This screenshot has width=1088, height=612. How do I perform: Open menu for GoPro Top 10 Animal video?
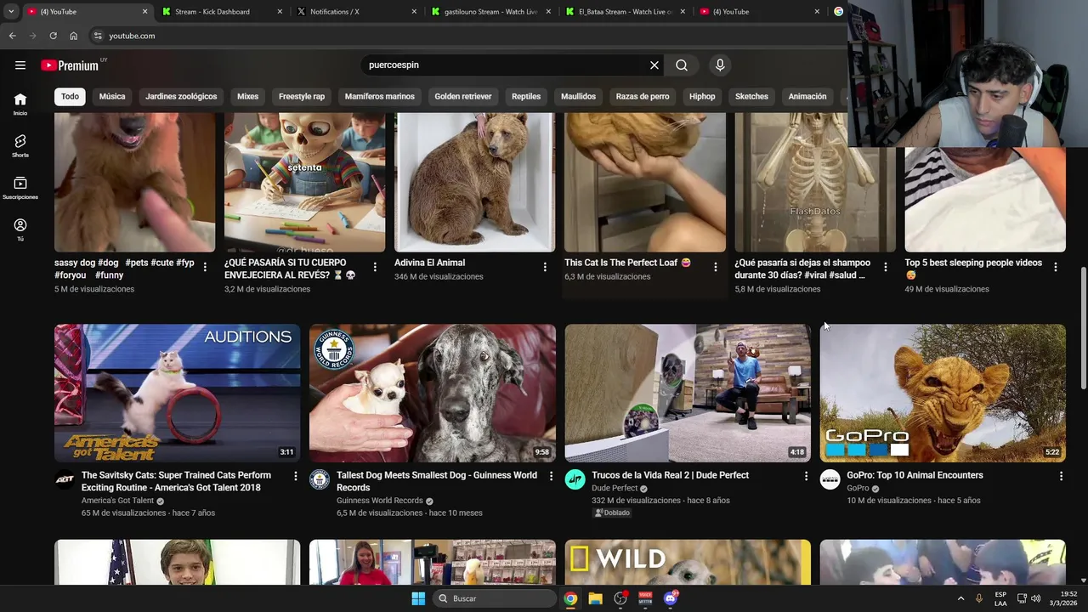click(x=1061, y=476)
